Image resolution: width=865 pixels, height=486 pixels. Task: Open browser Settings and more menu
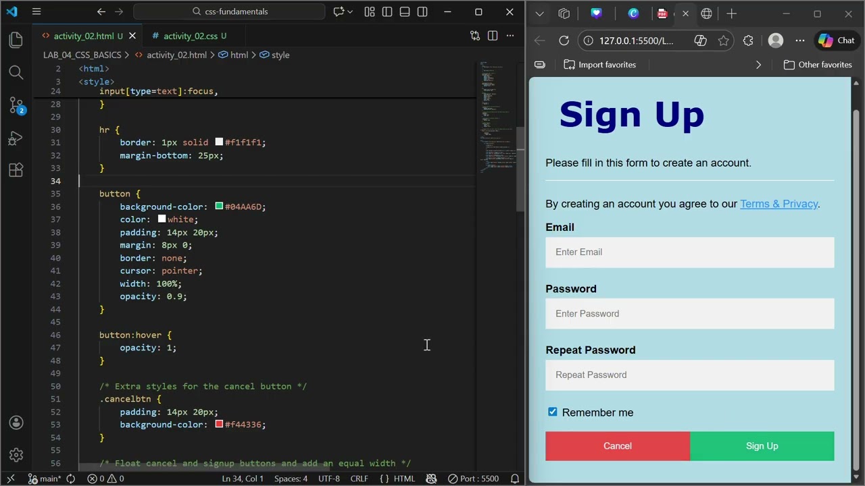click(800, 40)
